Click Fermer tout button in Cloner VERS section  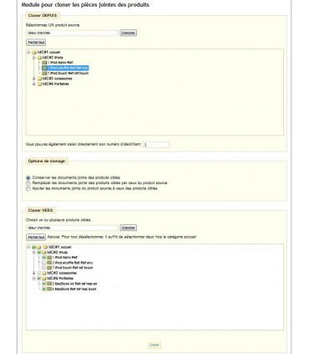coord(36,237)
